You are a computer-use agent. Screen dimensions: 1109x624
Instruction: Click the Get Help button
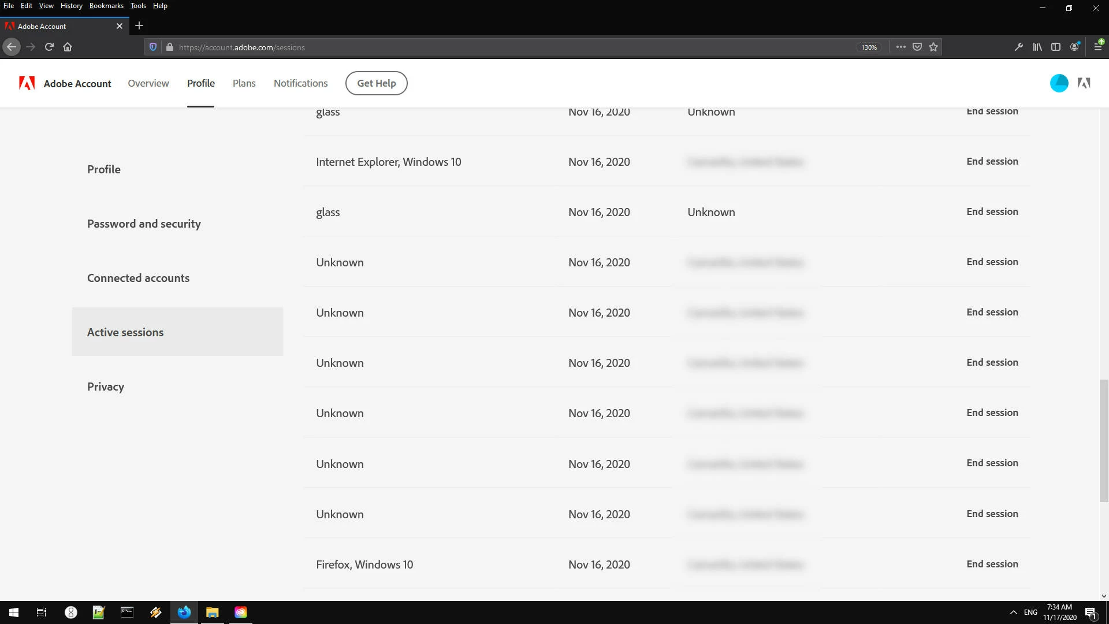coord(376,83)
